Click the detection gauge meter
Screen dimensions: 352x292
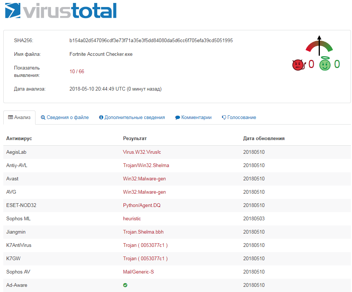[x=319, y=45]
